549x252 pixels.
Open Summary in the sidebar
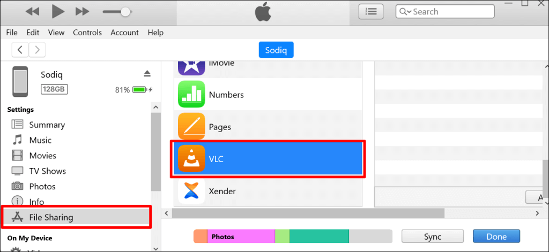pos(47,125)
